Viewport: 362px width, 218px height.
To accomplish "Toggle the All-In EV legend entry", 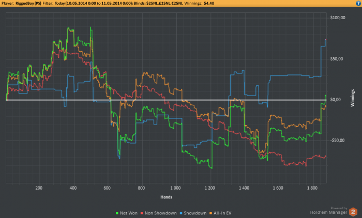I will point(220,213).
